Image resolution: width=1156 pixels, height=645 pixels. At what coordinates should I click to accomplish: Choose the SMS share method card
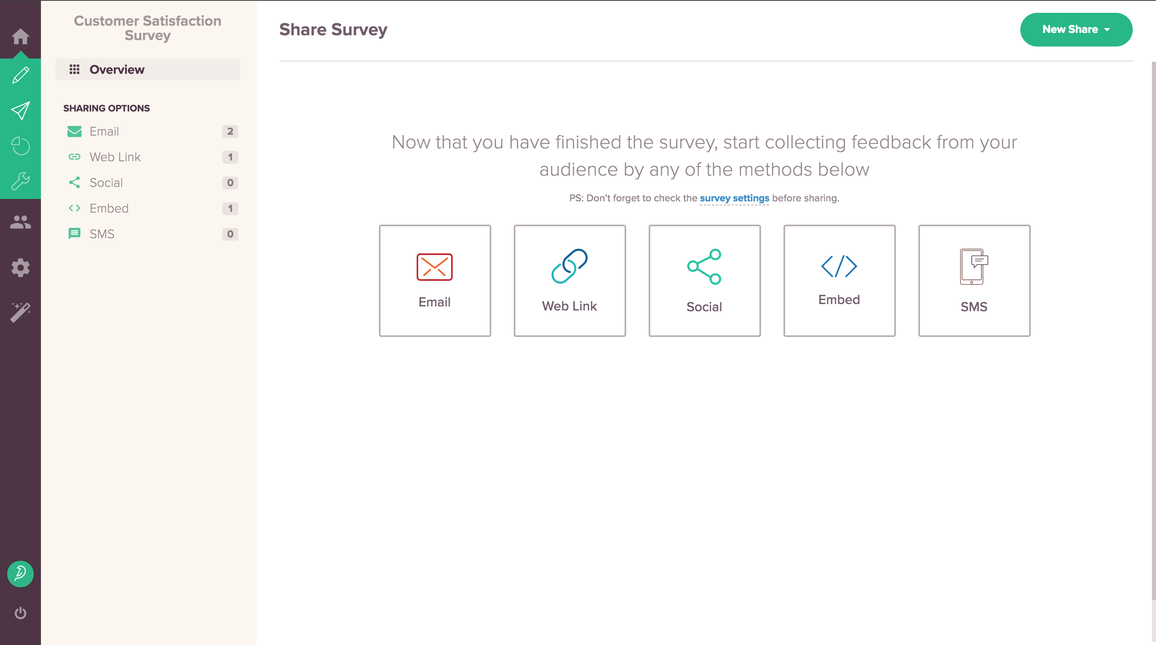click(974, 281)
